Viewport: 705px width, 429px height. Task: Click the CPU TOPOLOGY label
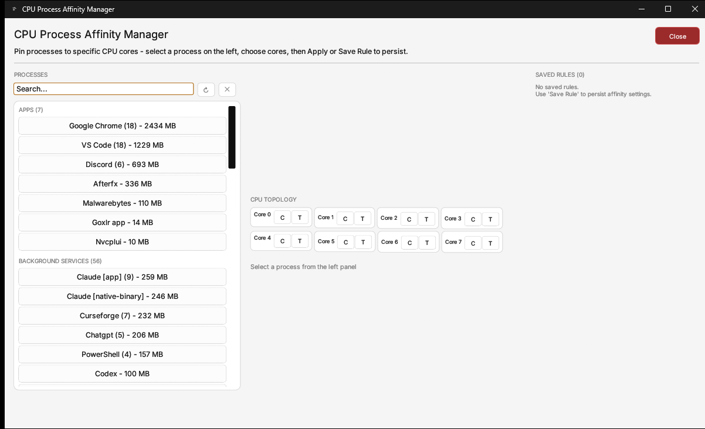[x=273, y=199]
